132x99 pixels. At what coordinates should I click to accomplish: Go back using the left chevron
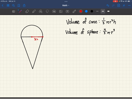(2, 5)
